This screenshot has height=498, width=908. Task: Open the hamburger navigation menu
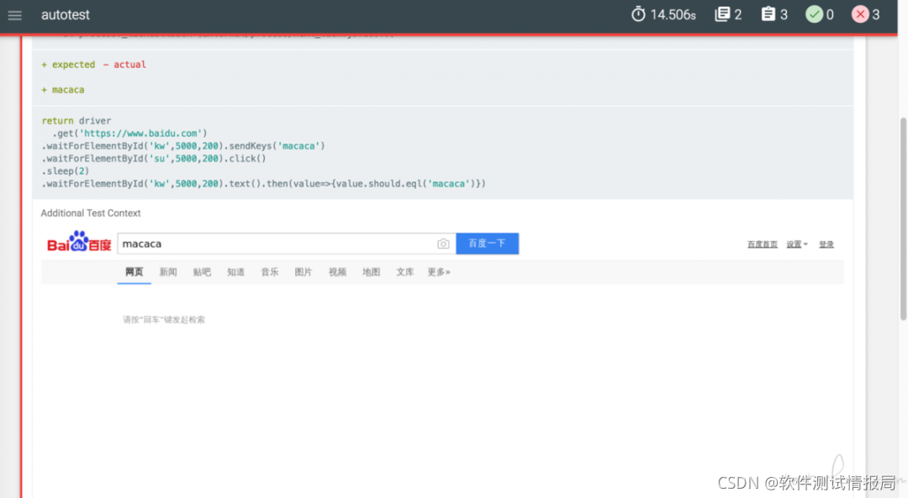click(14, 15)
